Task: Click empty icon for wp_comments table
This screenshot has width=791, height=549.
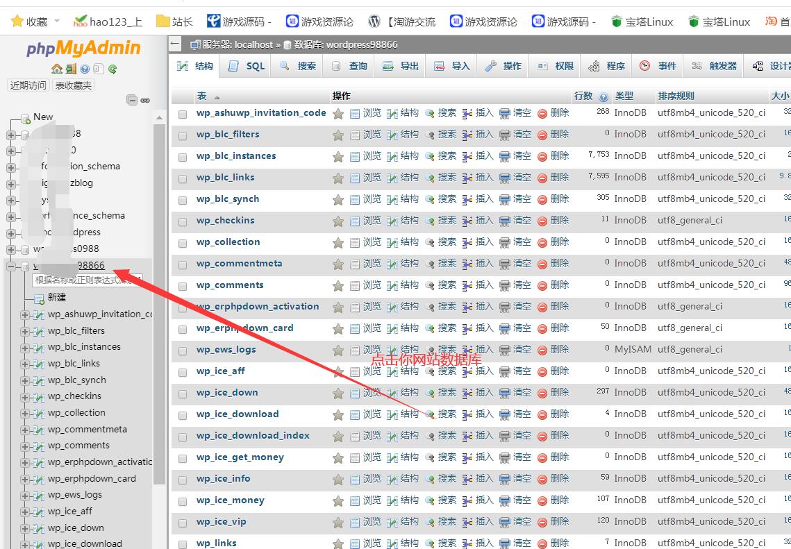Action: click(x=505, y=285)
